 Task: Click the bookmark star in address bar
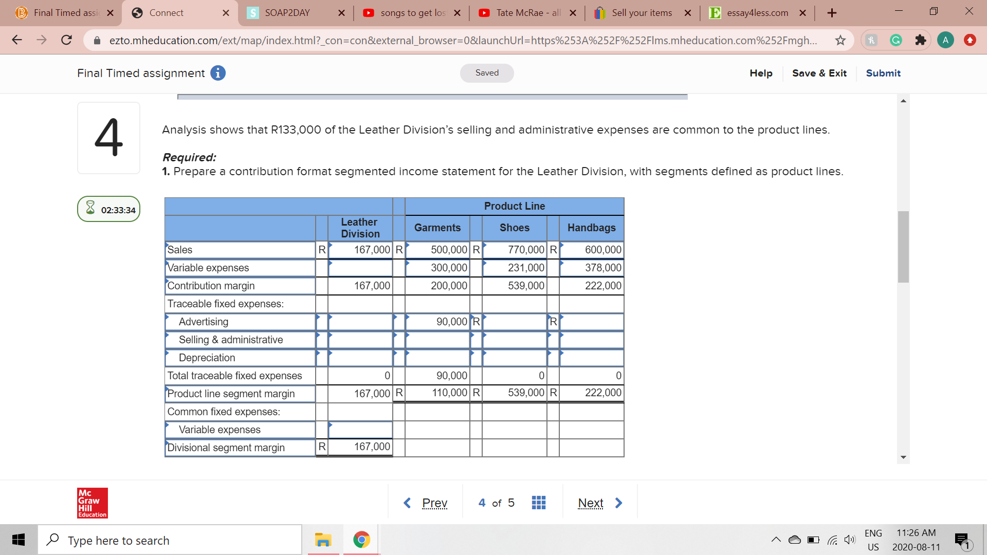840,40
